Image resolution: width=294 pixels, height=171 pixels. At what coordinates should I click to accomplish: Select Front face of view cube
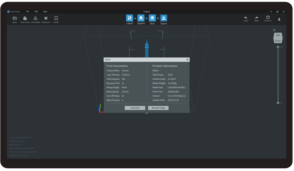tap(278, 41)
